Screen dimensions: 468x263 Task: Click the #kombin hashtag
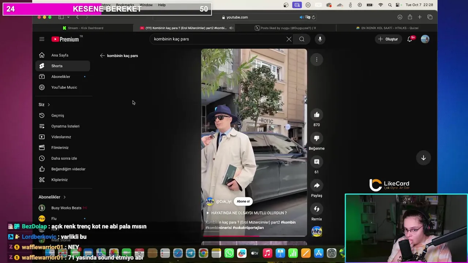[x=288, y=222]
